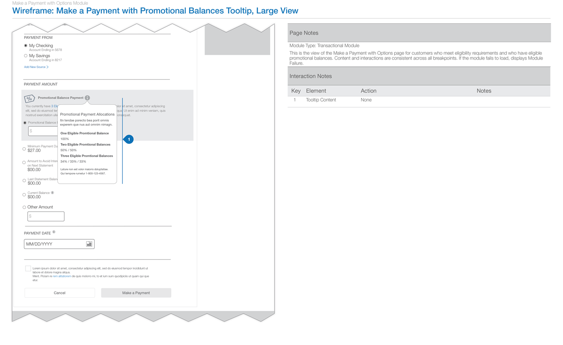Click the Element column header

coord(316,91)
